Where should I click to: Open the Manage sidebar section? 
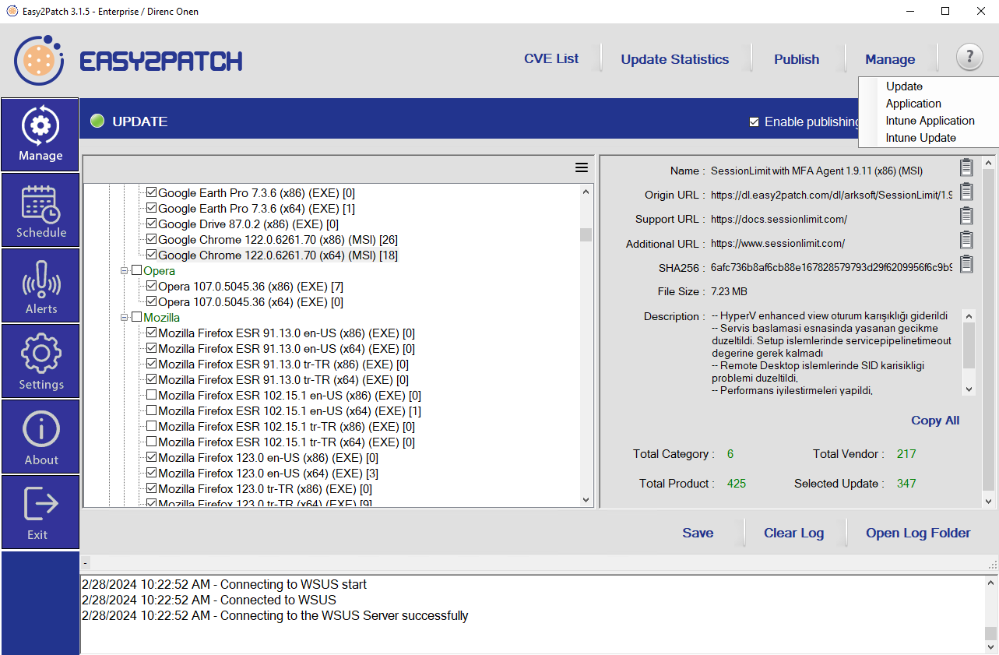pos(40,135)
